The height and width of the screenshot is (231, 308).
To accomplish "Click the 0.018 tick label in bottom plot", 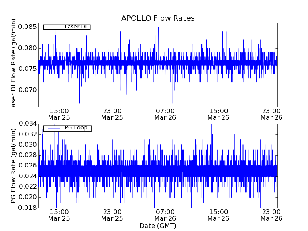I will click(x=28, y=208).
